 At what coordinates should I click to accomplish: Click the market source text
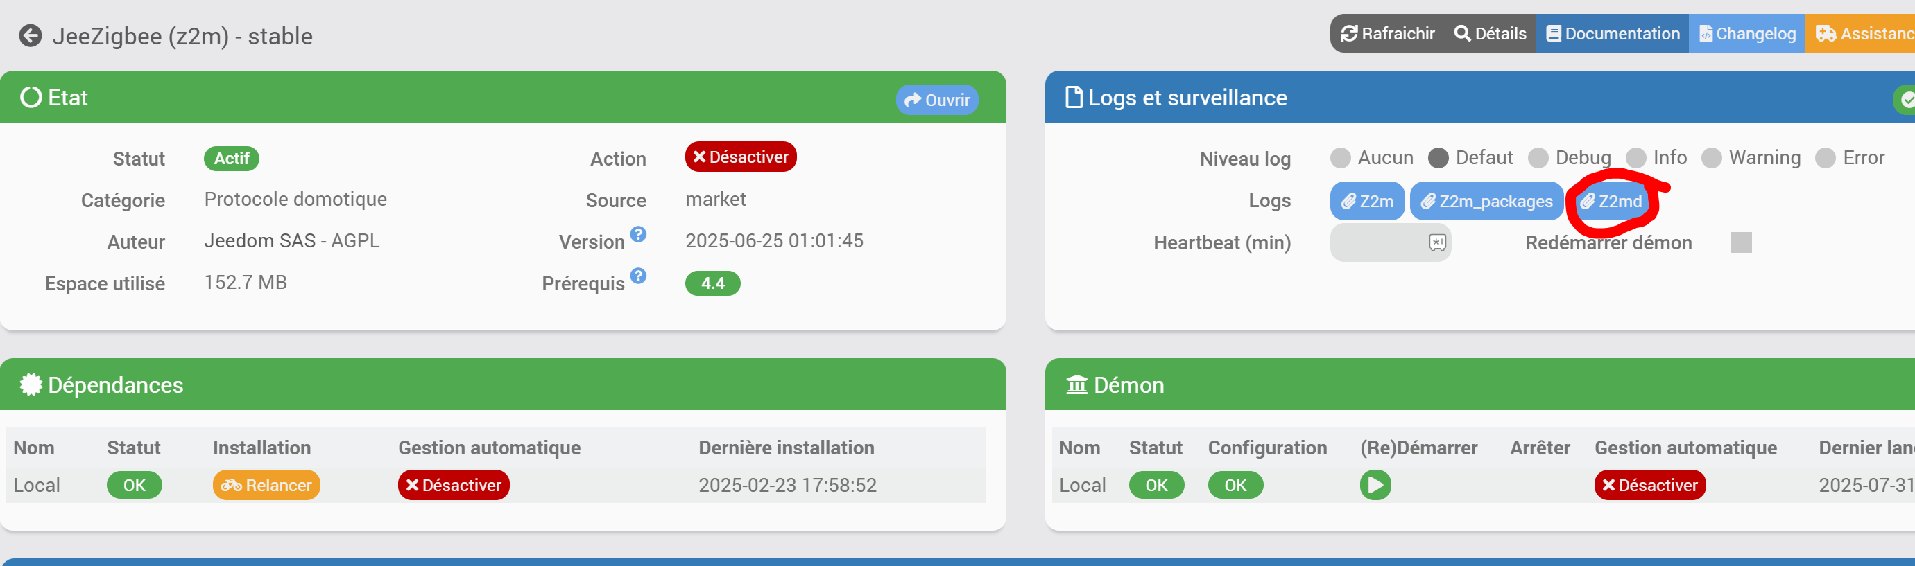715,199
